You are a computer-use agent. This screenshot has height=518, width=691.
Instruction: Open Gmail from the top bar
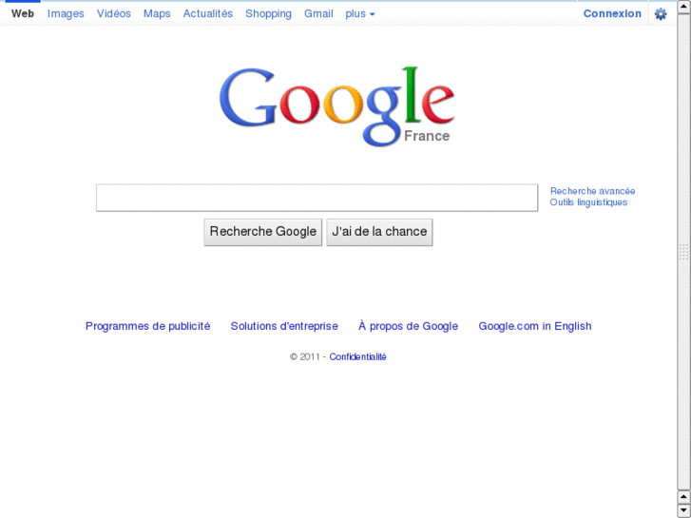pos(318,13)
